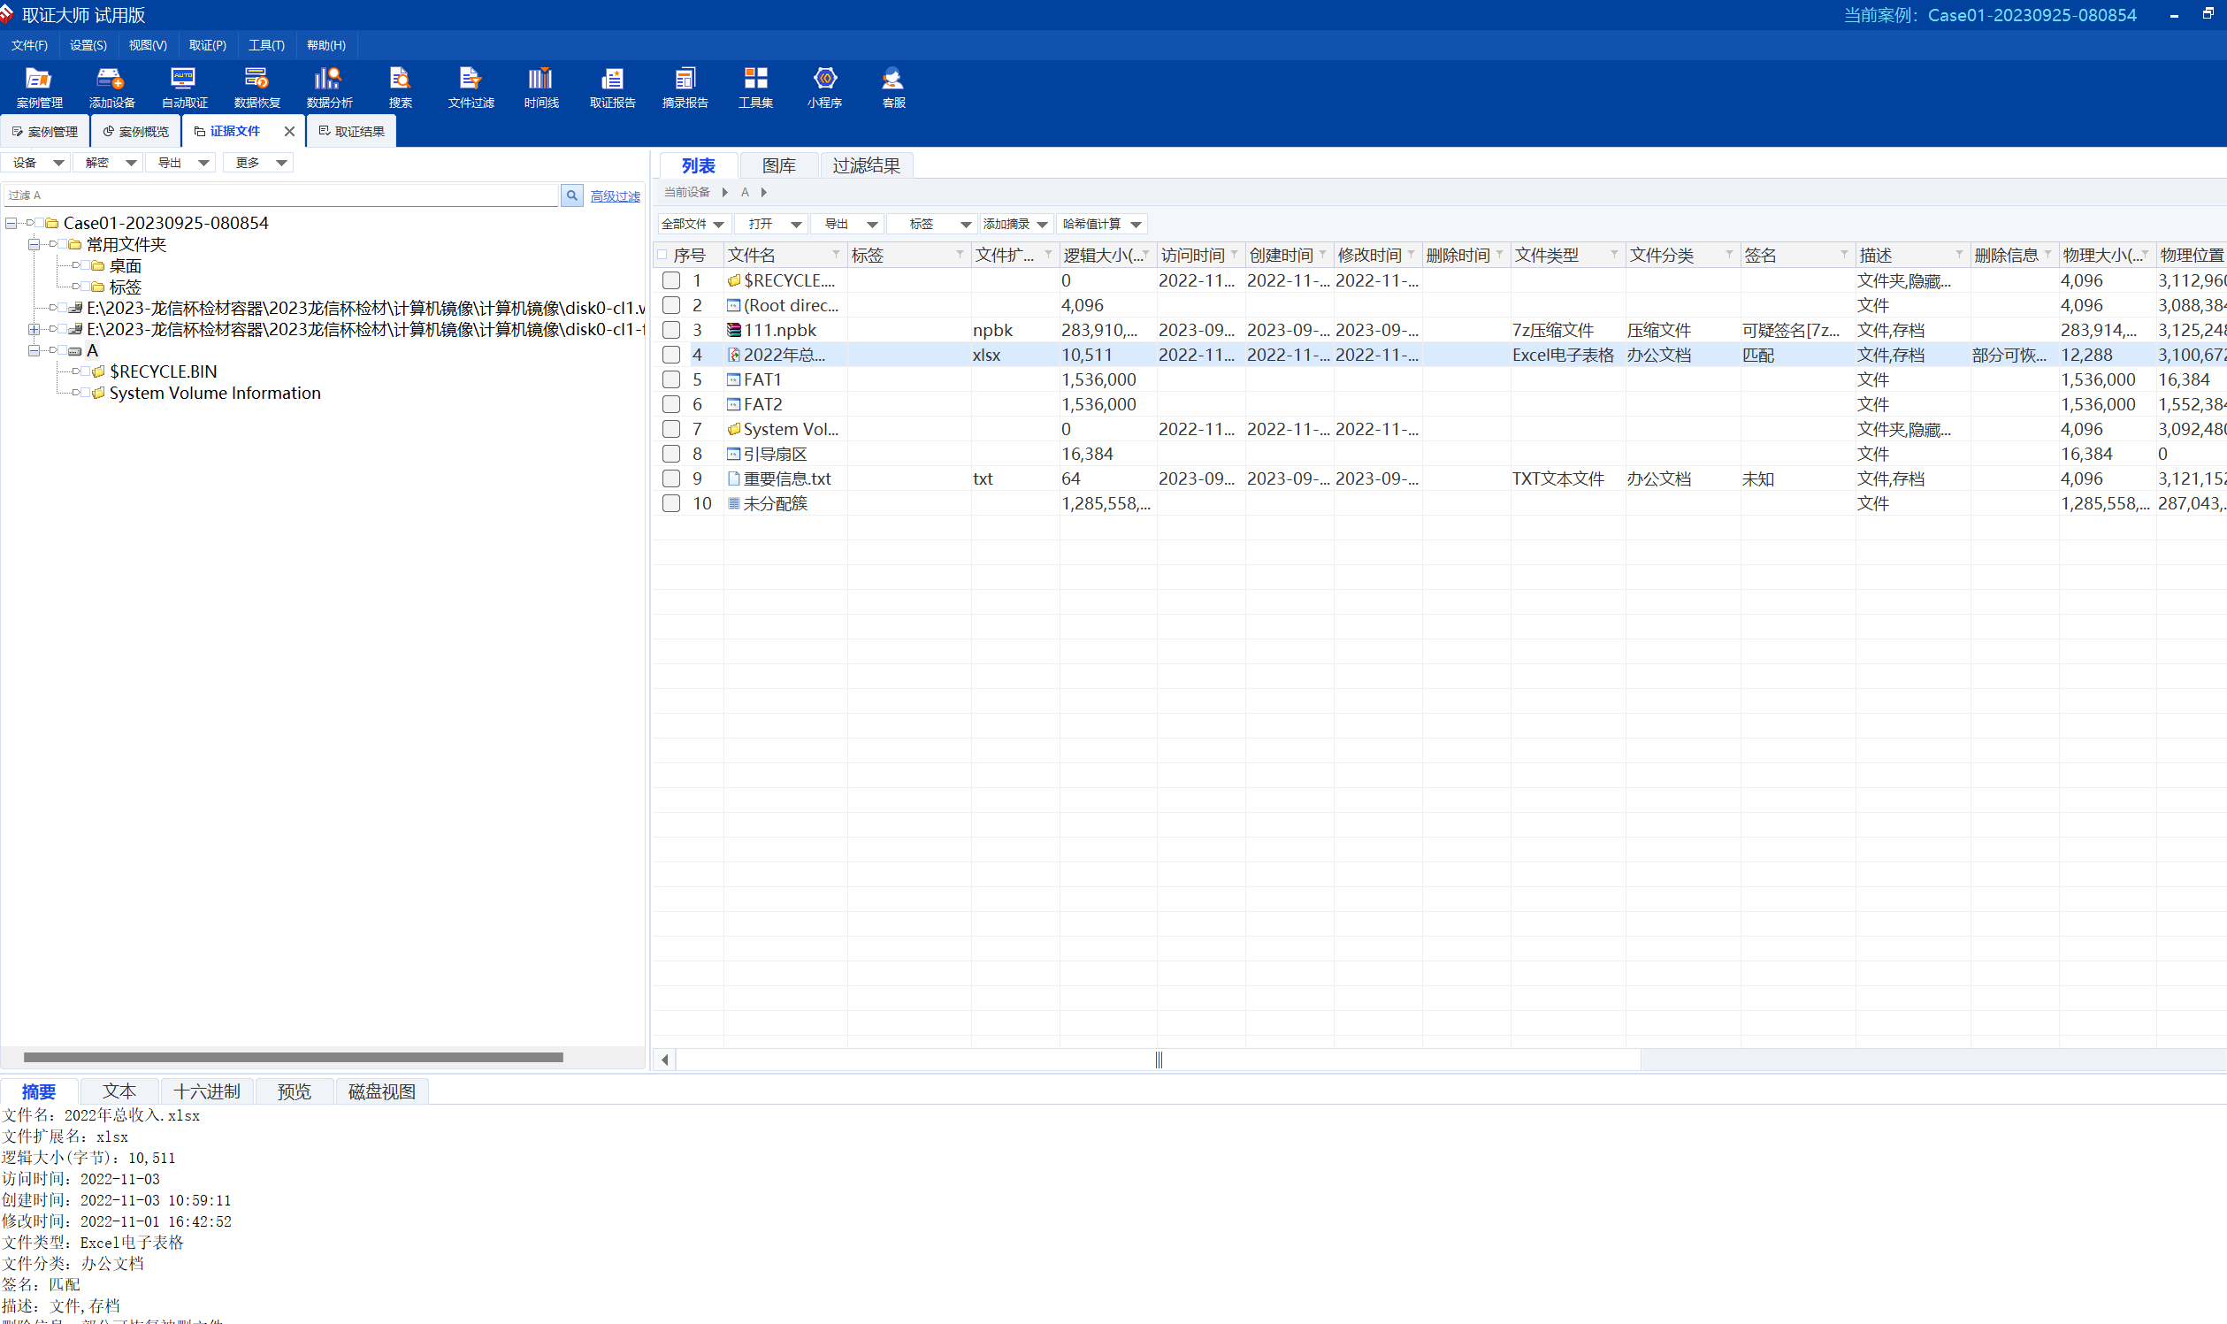Launch the 小程序 icon
2227x1324 pixels.
(824, 88)
